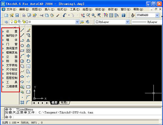Open the ByLayer color dropdown
Screen dimensions: 163x125
(x=127, y=22)
